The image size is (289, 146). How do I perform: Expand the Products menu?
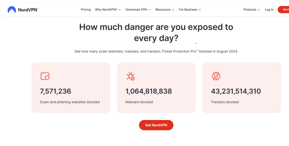251,10
